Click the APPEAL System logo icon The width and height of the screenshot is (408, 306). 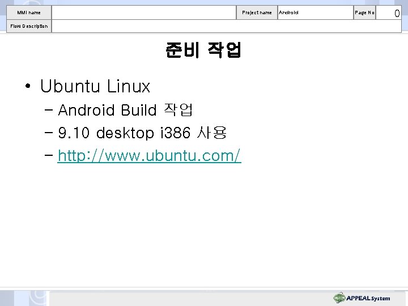point(339,297)
